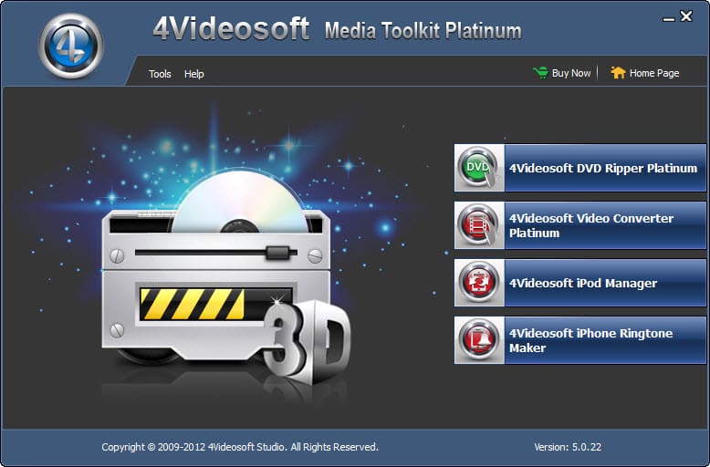Minimize the Media Toolkit window
710x467 pixels.
pos(668,19)
